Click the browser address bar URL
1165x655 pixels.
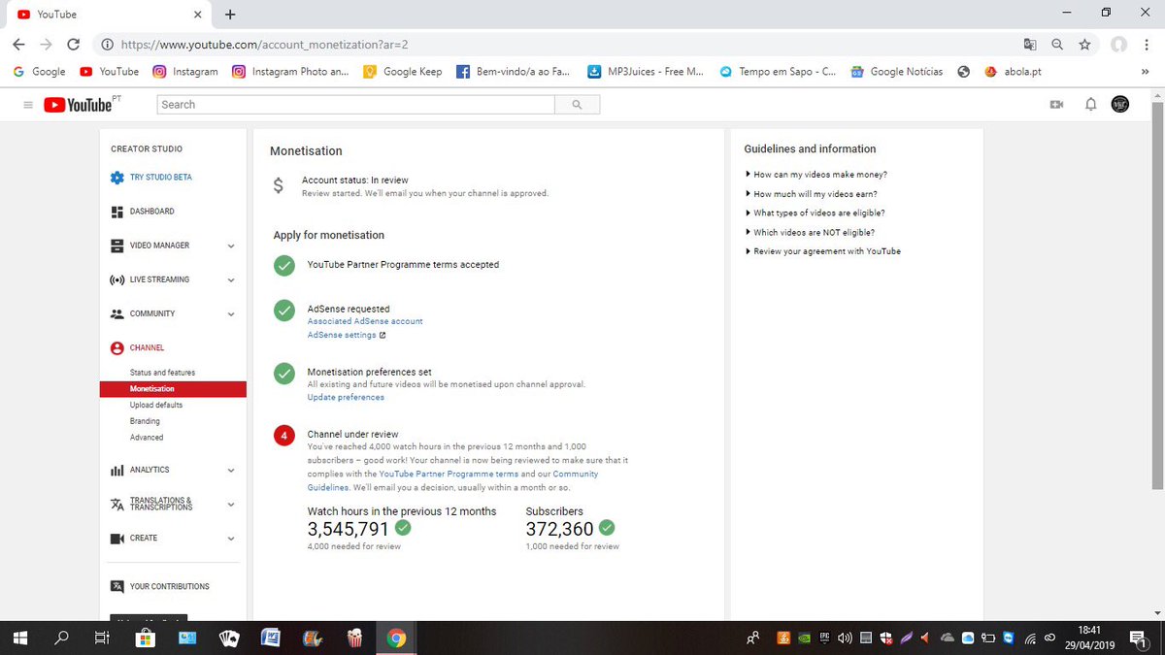click(x=264, y=45)
